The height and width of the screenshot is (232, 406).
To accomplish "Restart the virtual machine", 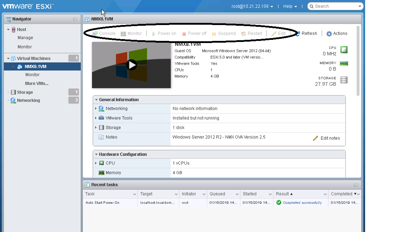I will coord(252,33).
